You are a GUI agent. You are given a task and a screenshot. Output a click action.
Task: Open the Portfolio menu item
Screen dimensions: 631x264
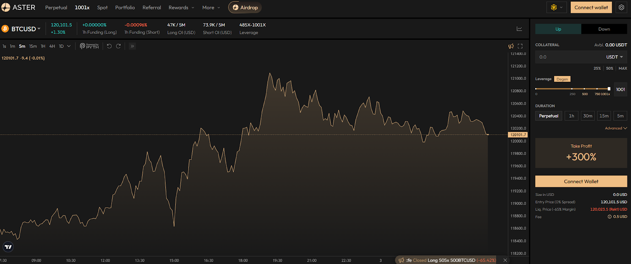(125, 7)
